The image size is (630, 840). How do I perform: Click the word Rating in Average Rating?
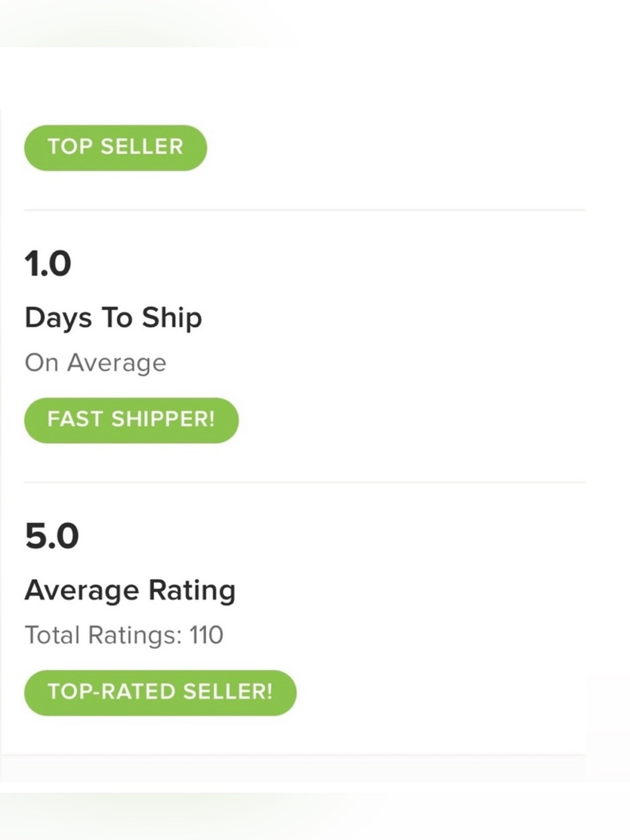(192, 591)
